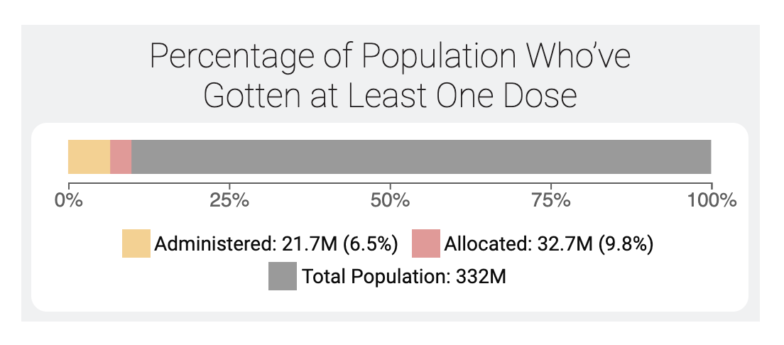Click the yellow Administered bar segment
Image resolution: width=784 pixels, height=345 pixels.
89,157
